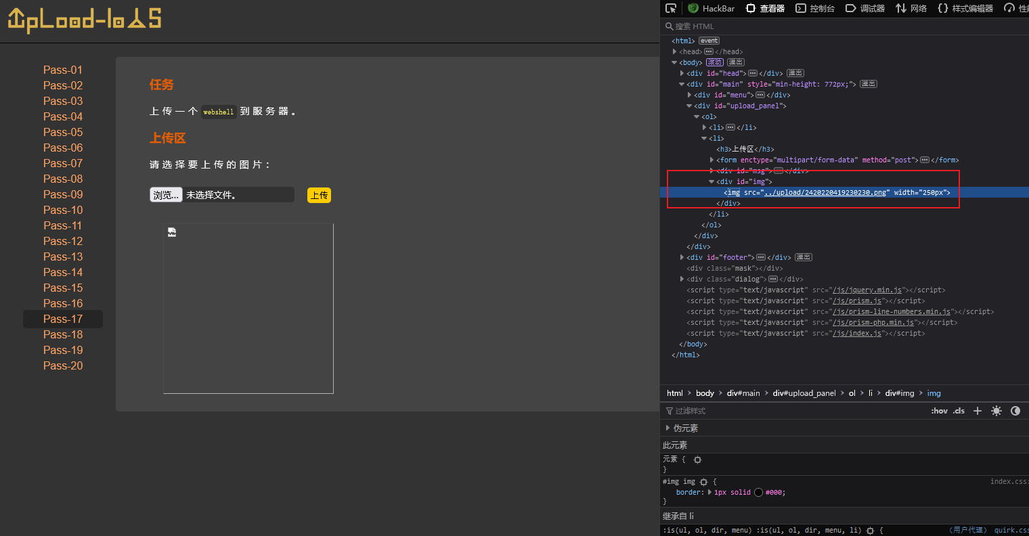Open the Pass-20 menu link
The width and height of the screenshot is (1029, 536).
[x=63, y=365]
